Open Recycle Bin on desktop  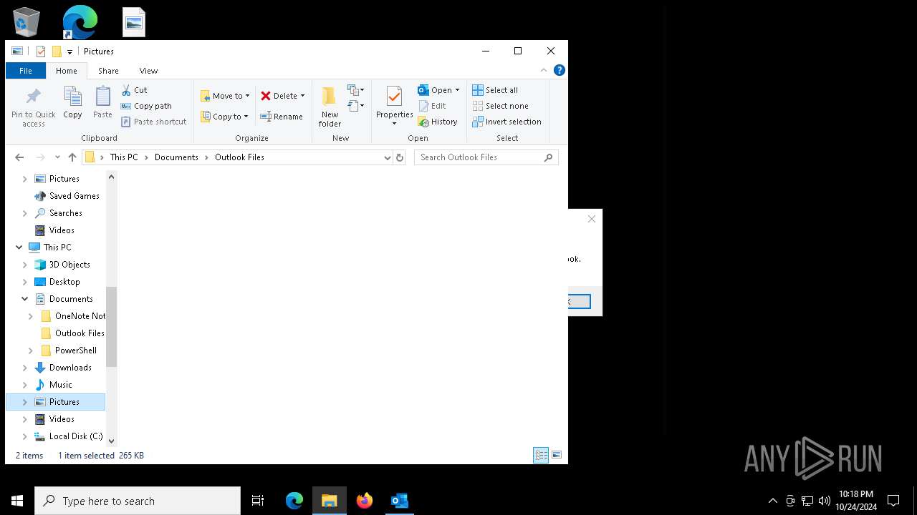pos(26,22)
